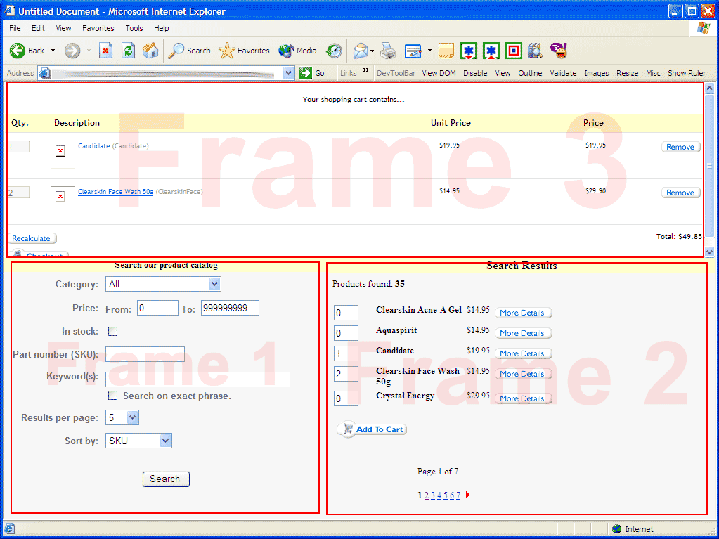Click More Details for Crystal Energy

pos(522,398)
